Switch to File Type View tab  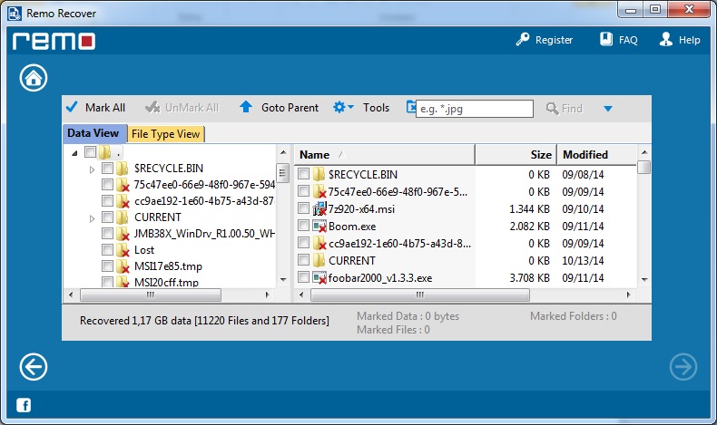click(x=165, y=134)
